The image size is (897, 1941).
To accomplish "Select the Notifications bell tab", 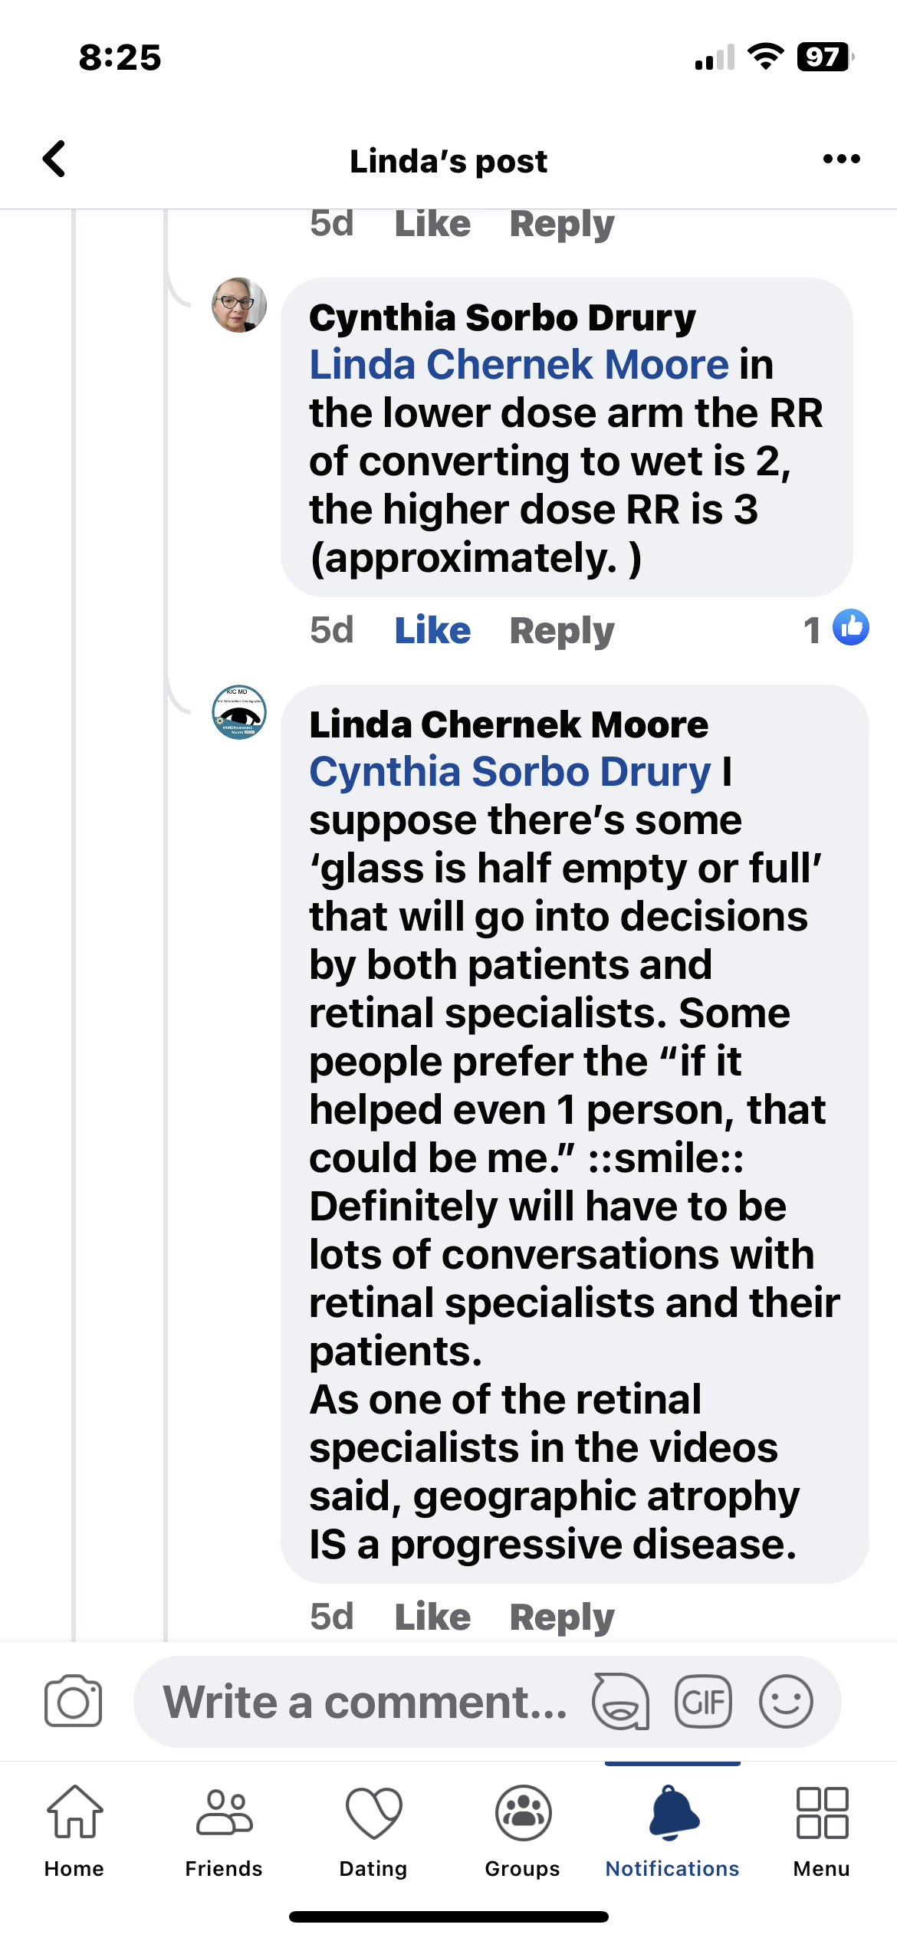I will (x=672, y=1828).
